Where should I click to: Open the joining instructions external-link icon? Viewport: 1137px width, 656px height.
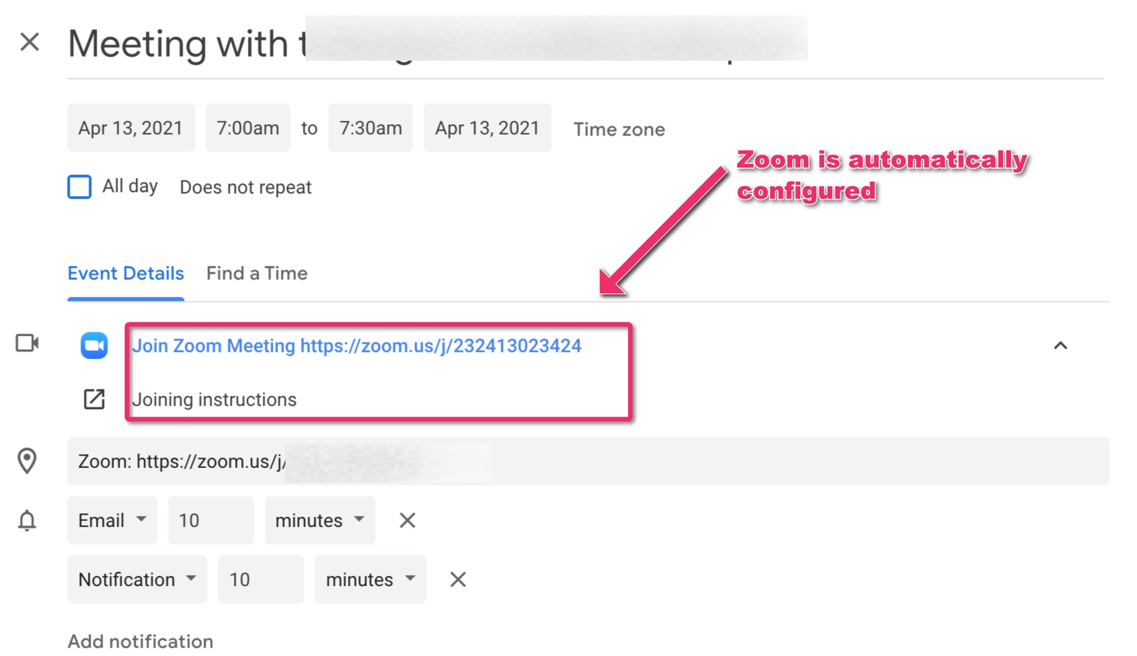coord(94,399)
